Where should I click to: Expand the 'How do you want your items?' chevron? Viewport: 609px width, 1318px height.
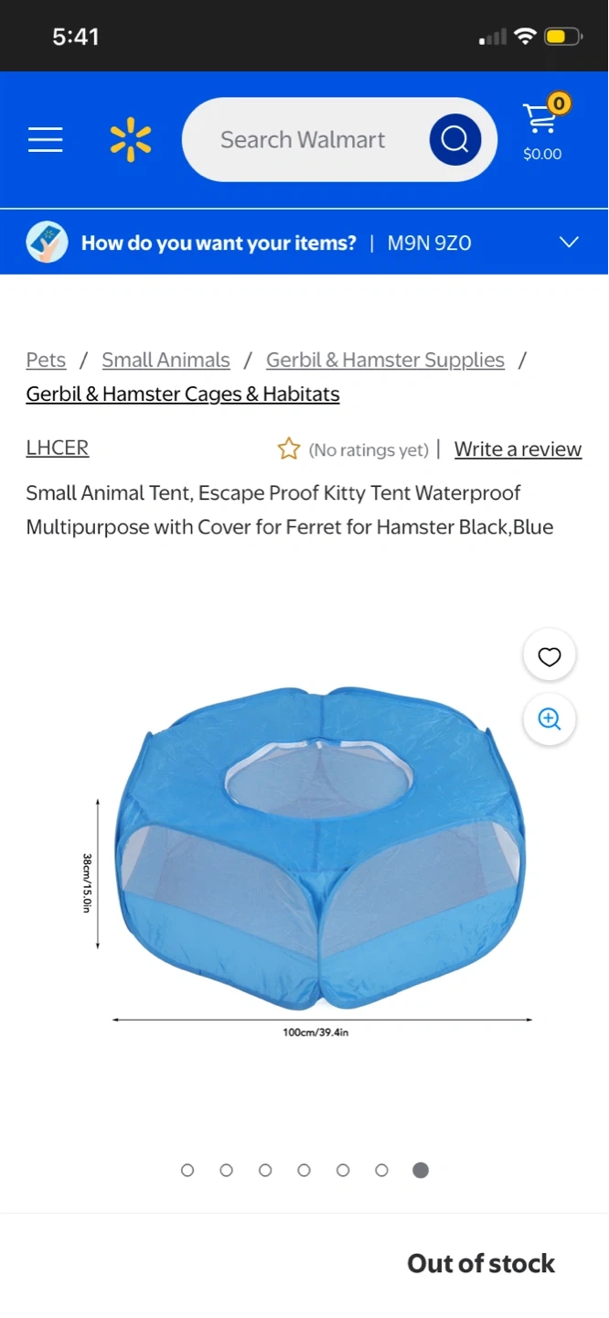pos(569,243)
